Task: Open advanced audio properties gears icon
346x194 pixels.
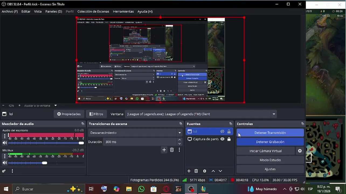Action: [4, 171]
